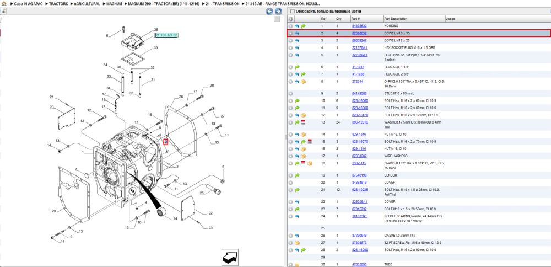551x267 pixels.
Task: Open part number 221578A1 link
Action: [x=359, y=47]
